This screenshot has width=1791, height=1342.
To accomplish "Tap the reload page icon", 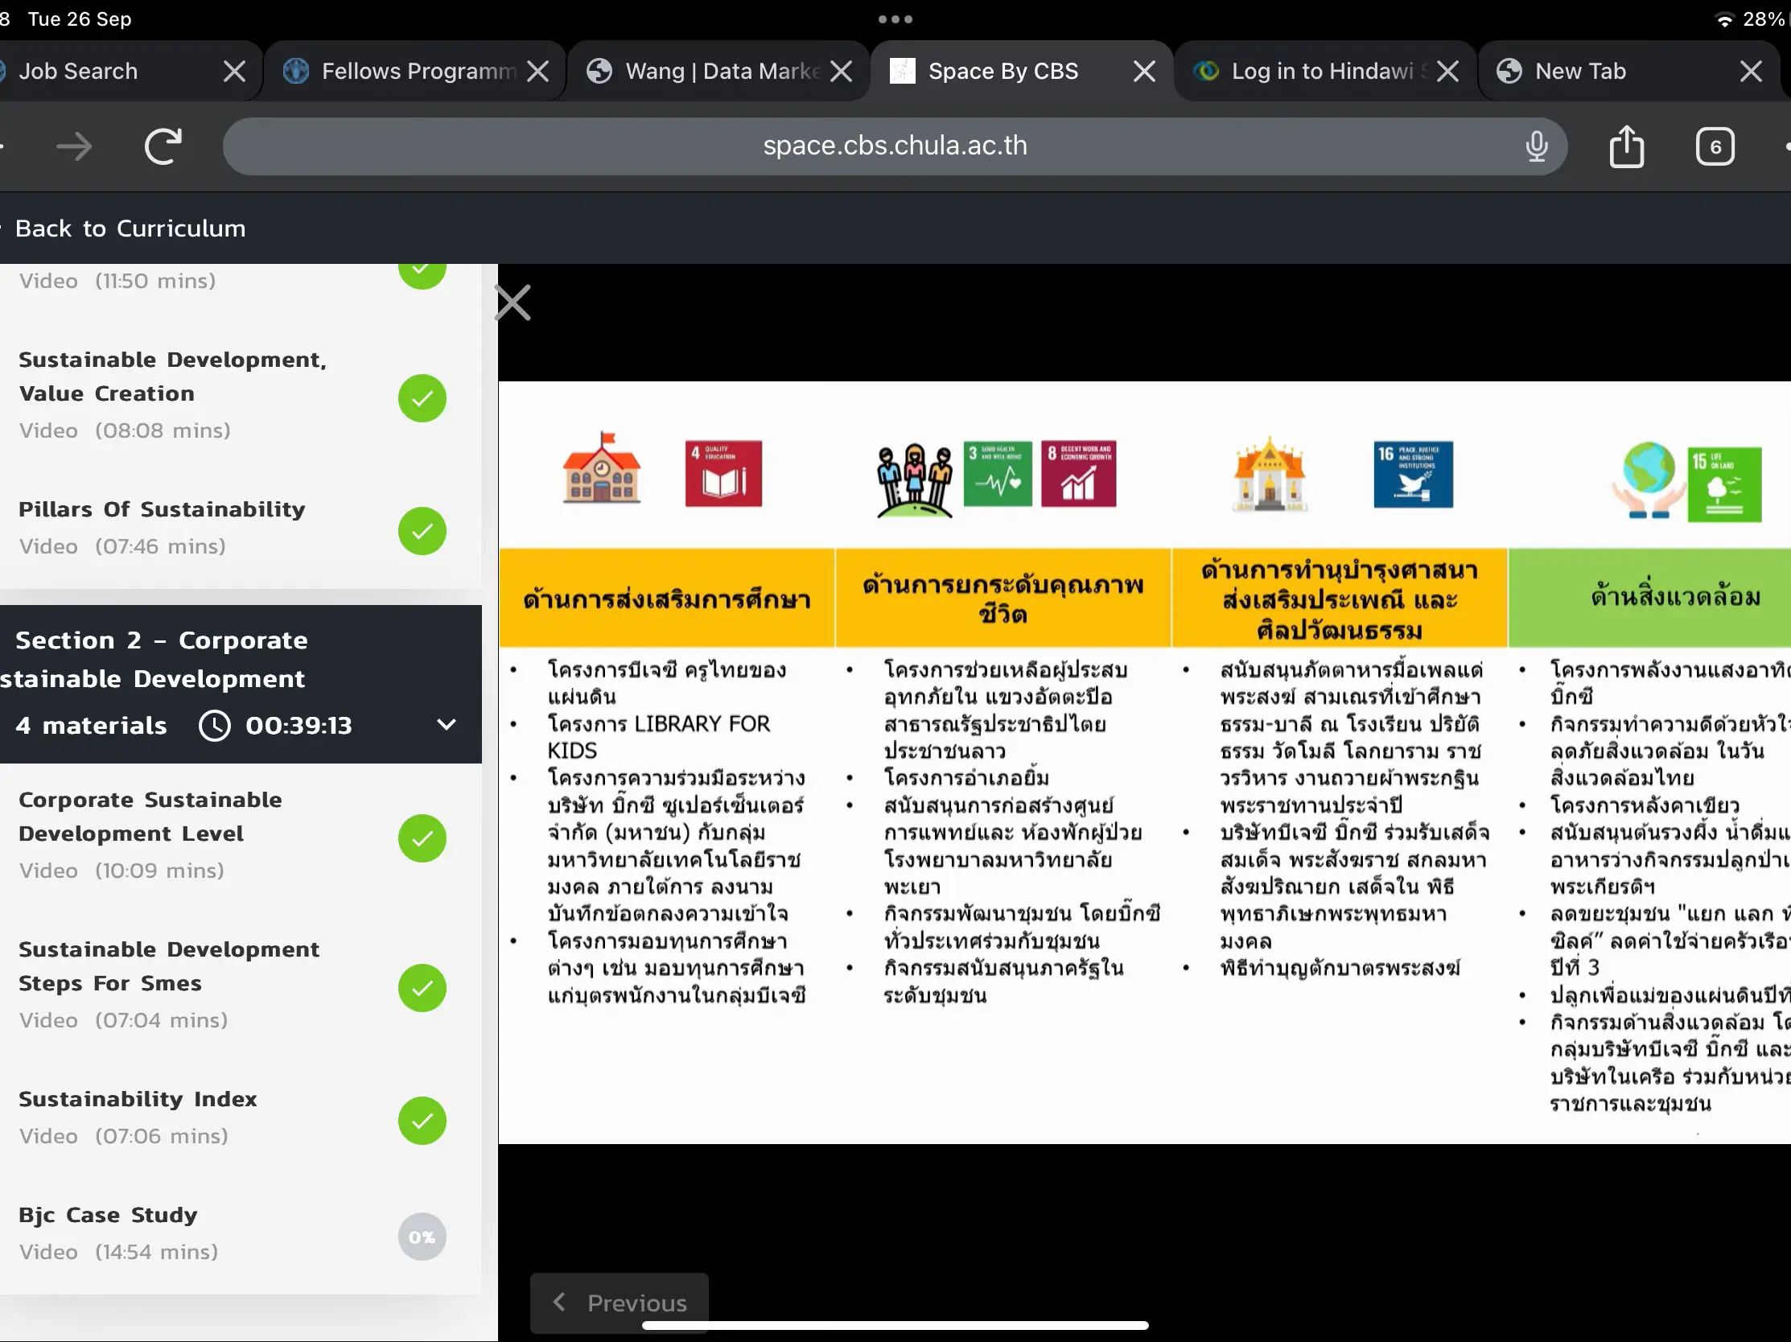I will coord(162,146).
